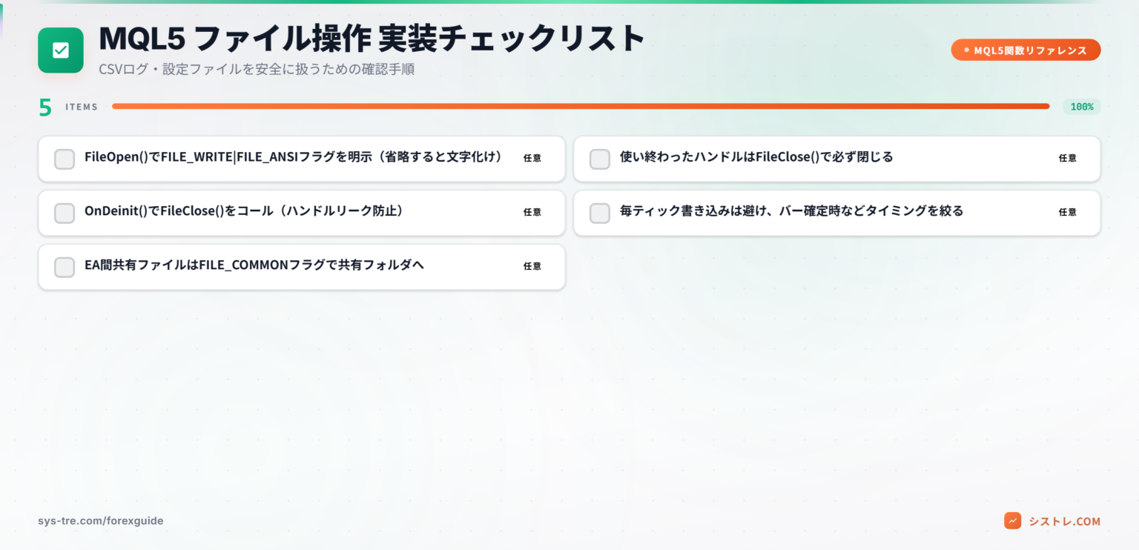Tick the 使い終わったハンドルはFileClose() checkbox
This screenshot has height=550, width=1139.
(x=600, y=159)
